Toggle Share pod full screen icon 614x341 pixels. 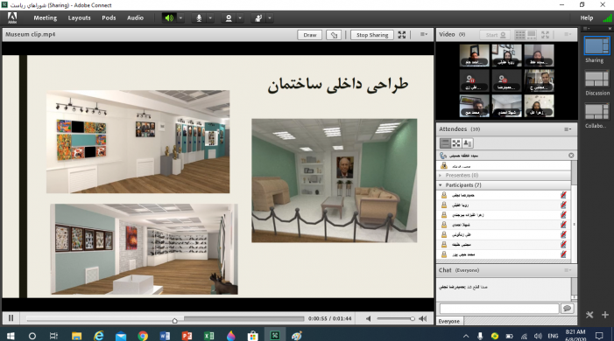tap(402, 35)
